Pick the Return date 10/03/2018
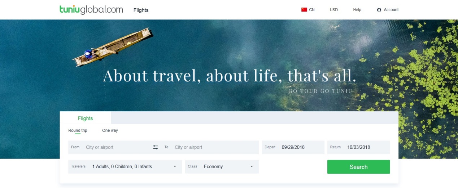Image resolution: width=458 pixels, height=188 pixels. pyautogui.click(x=358, y=147)
